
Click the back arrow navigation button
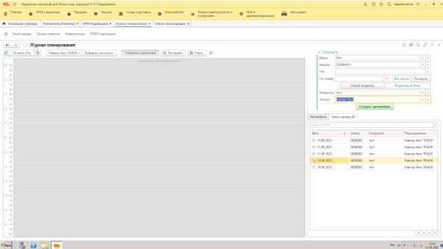click(x=8, y=45)
